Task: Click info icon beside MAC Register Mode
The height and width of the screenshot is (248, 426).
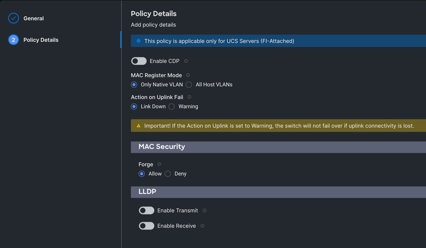Action: (x=188, y=75)
